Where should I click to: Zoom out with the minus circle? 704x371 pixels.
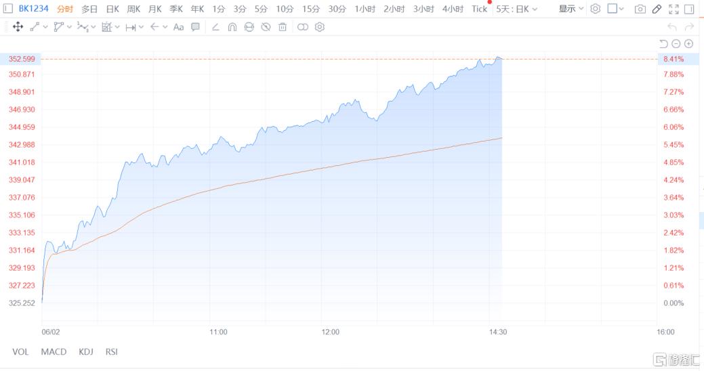676,43
